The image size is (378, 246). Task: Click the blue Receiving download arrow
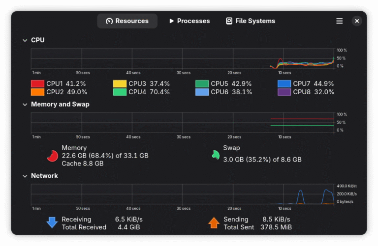tap(52, 223)
